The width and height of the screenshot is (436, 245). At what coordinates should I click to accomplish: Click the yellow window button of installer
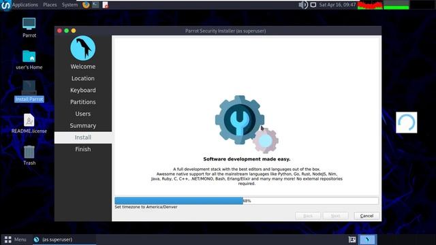pos(74,31)
